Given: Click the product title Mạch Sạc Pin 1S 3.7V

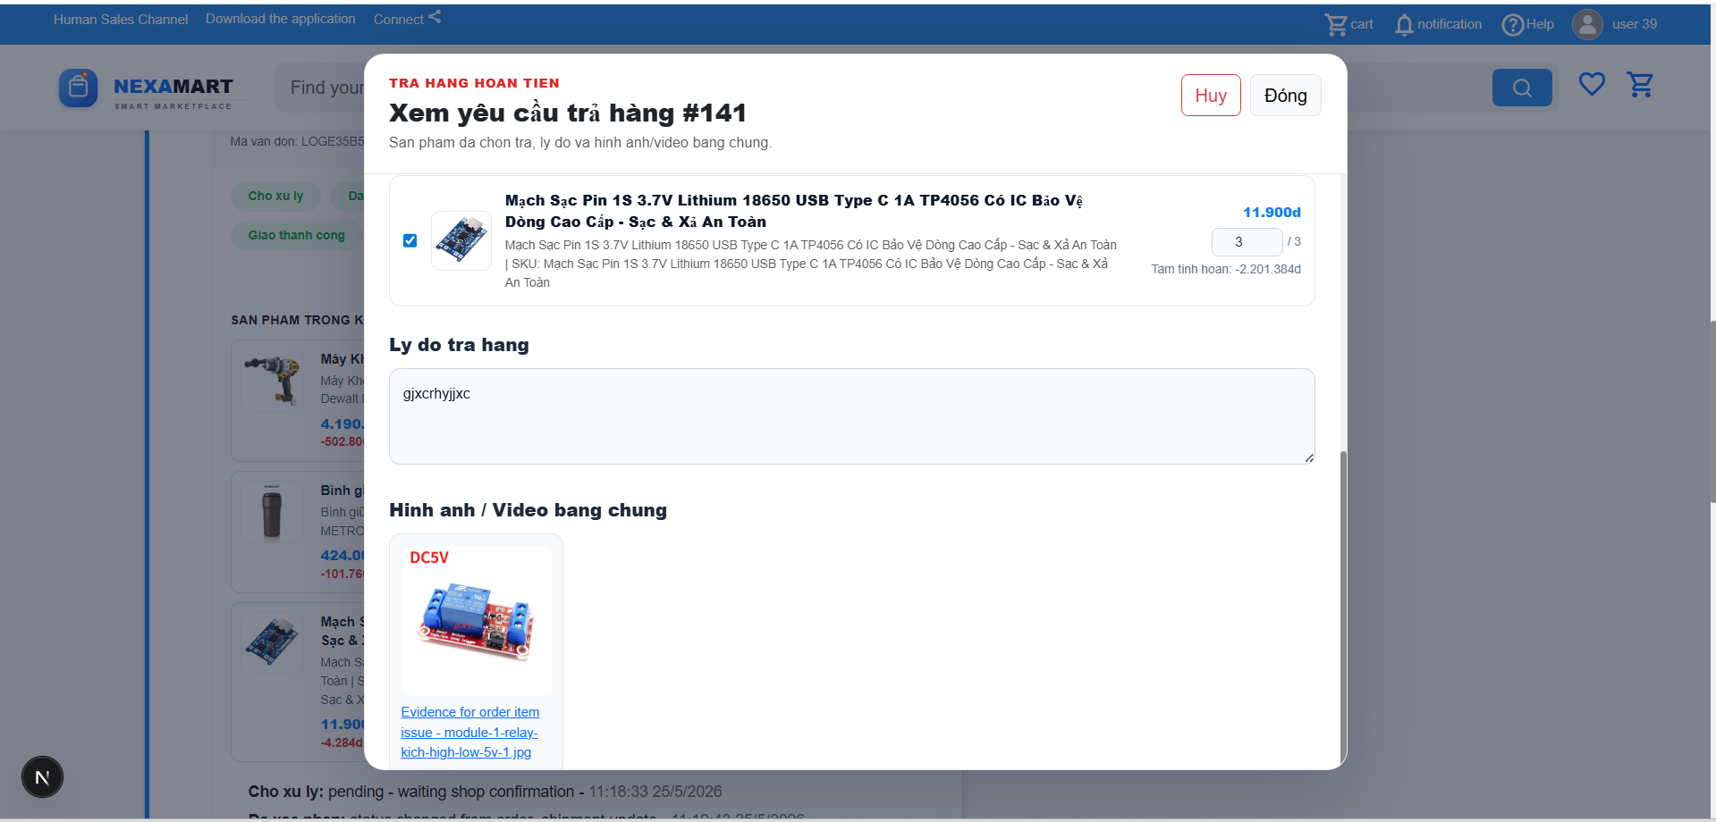Looking at the screenshot, I should (x=793, y=211).
